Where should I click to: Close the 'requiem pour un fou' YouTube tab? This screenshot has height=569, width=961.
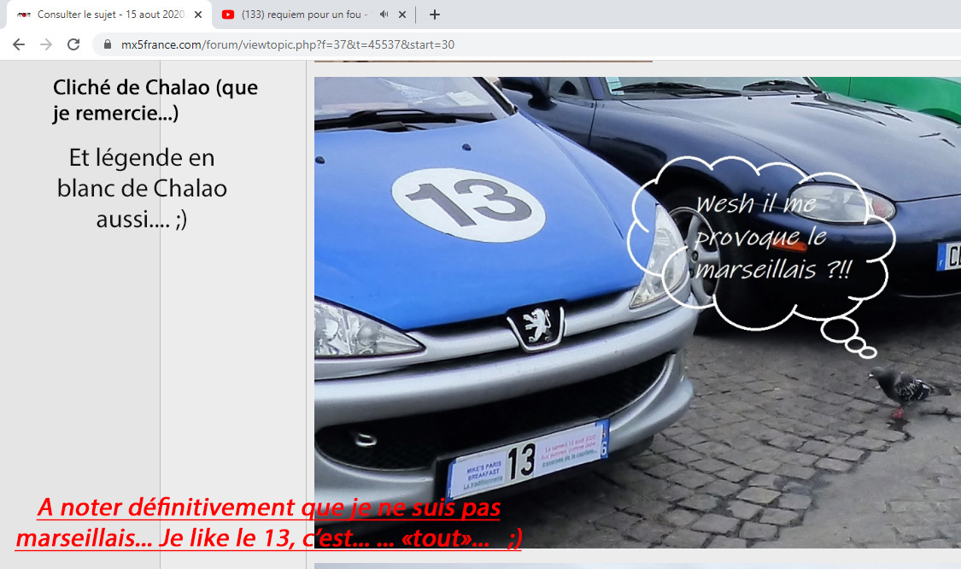pos(402,15)
